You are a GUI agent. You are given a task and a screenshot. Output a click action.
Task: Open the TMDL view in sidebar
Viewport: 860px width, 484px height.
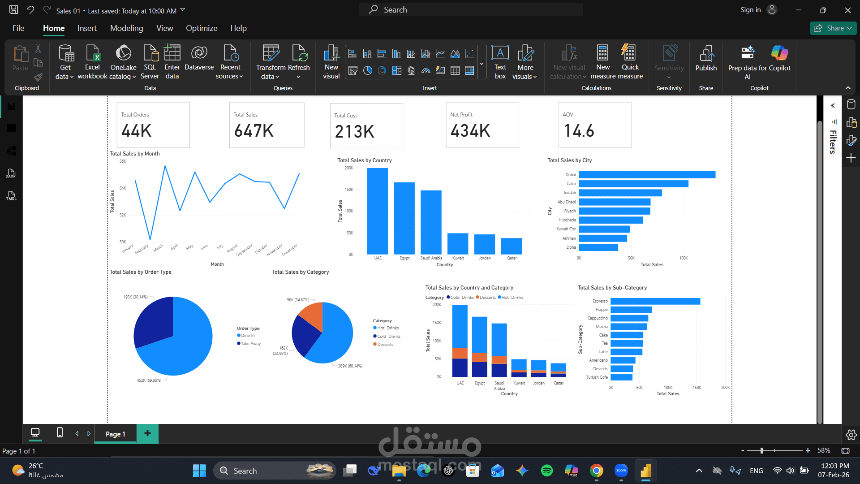click(11, 196)
